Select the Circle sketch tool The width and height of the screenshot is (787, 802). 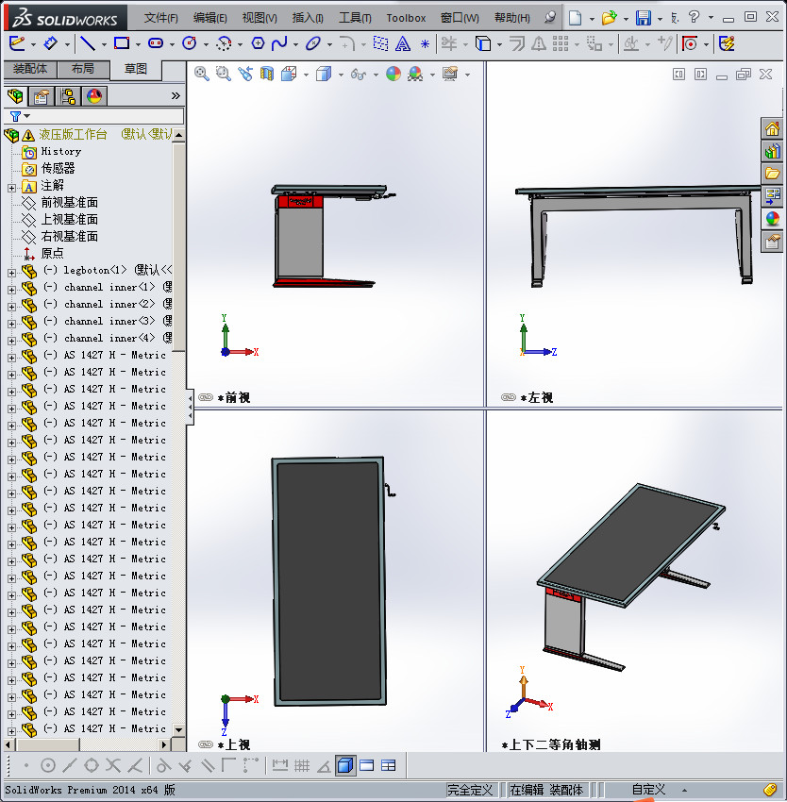tap(190, 43)
